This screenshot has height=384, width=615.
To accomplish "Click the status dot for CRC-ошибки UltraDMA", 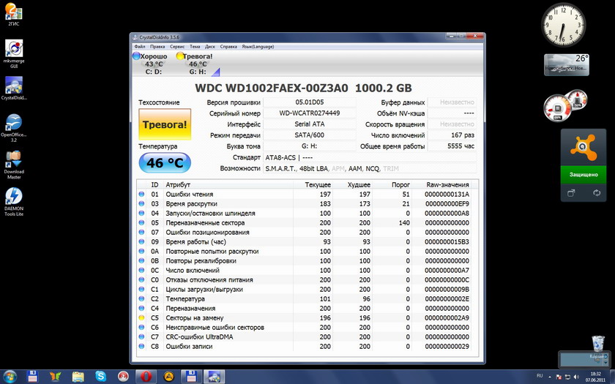I will tap(141, 336).
